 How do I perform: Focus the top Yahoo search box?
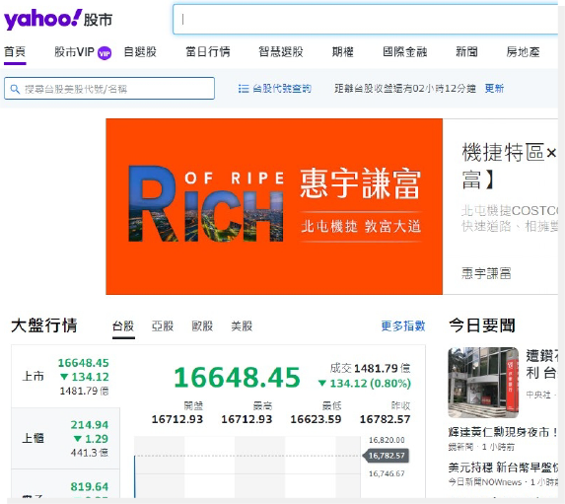click(x=366, y=20)
